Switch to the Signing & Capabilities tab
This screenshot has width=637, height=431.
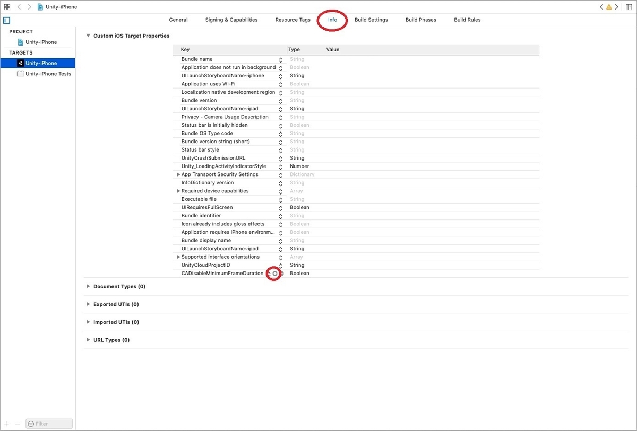click(231, 20)
